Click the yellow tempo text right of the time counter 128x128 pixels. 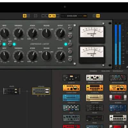(x=85, y=16)
